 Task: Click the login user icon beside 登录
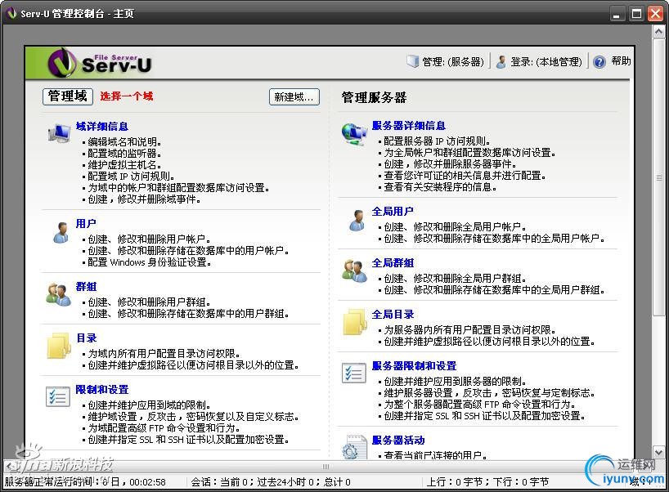[502, 61]
